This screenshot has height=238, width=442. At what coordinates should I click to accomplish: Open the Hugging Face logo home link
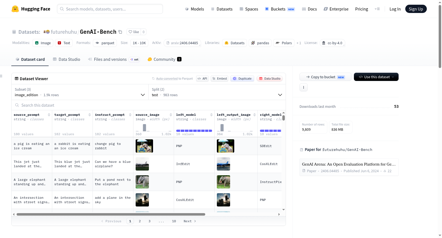click(x=31, y=9)
